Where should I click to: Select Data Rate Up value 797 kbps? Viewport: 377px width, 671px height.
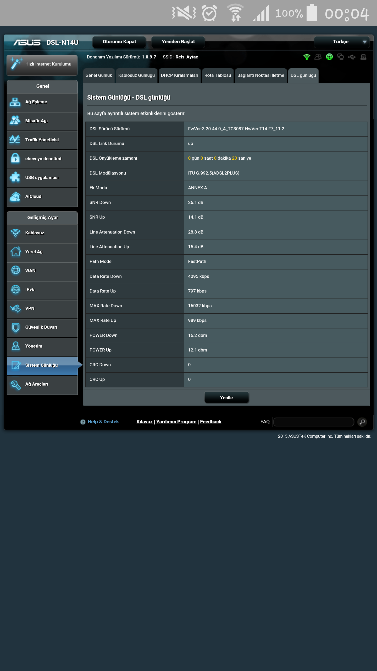(197, 291)
